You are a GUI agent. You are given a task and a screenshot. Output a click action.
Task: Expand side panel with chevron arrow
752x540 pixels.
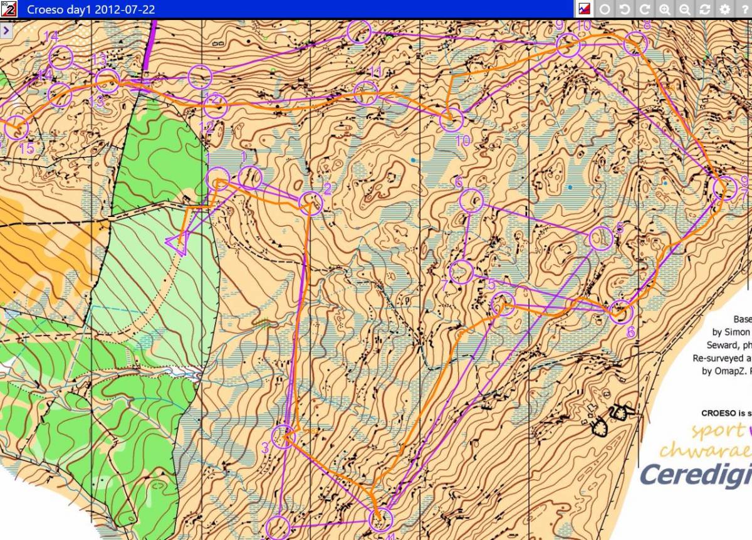pos(6,30)
